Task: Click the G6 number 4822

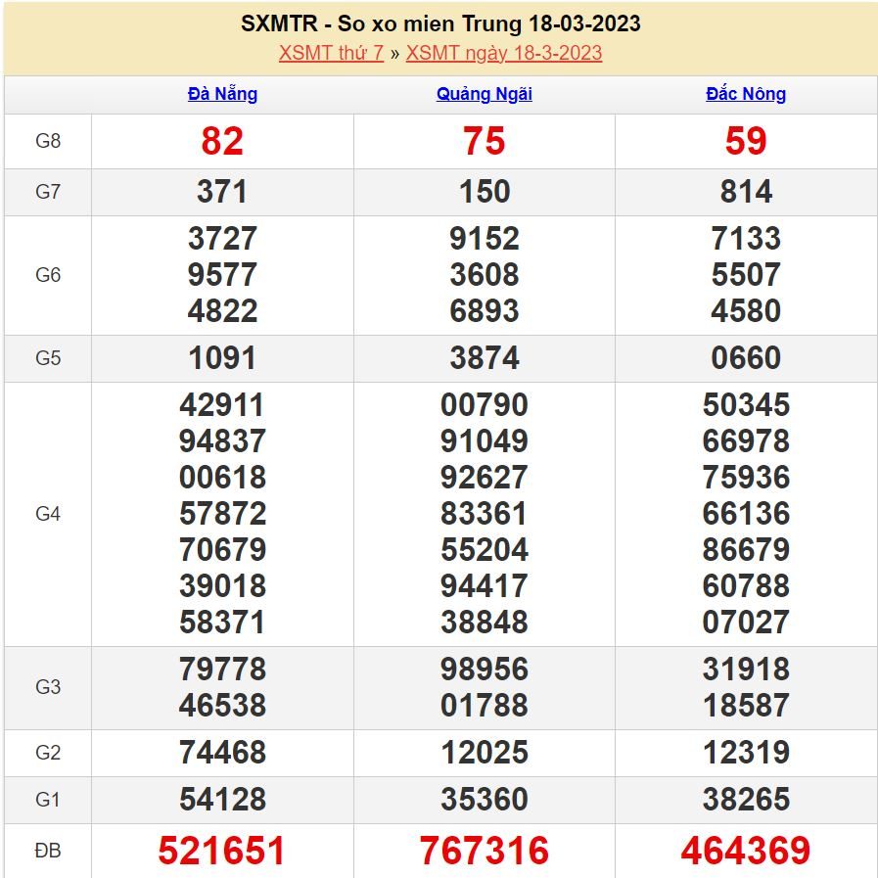Action: [x=222, y=310]
